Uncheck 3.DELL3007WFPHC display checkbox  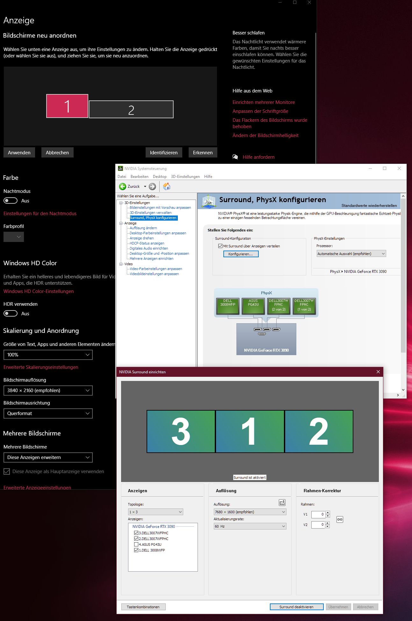[136, 533]
